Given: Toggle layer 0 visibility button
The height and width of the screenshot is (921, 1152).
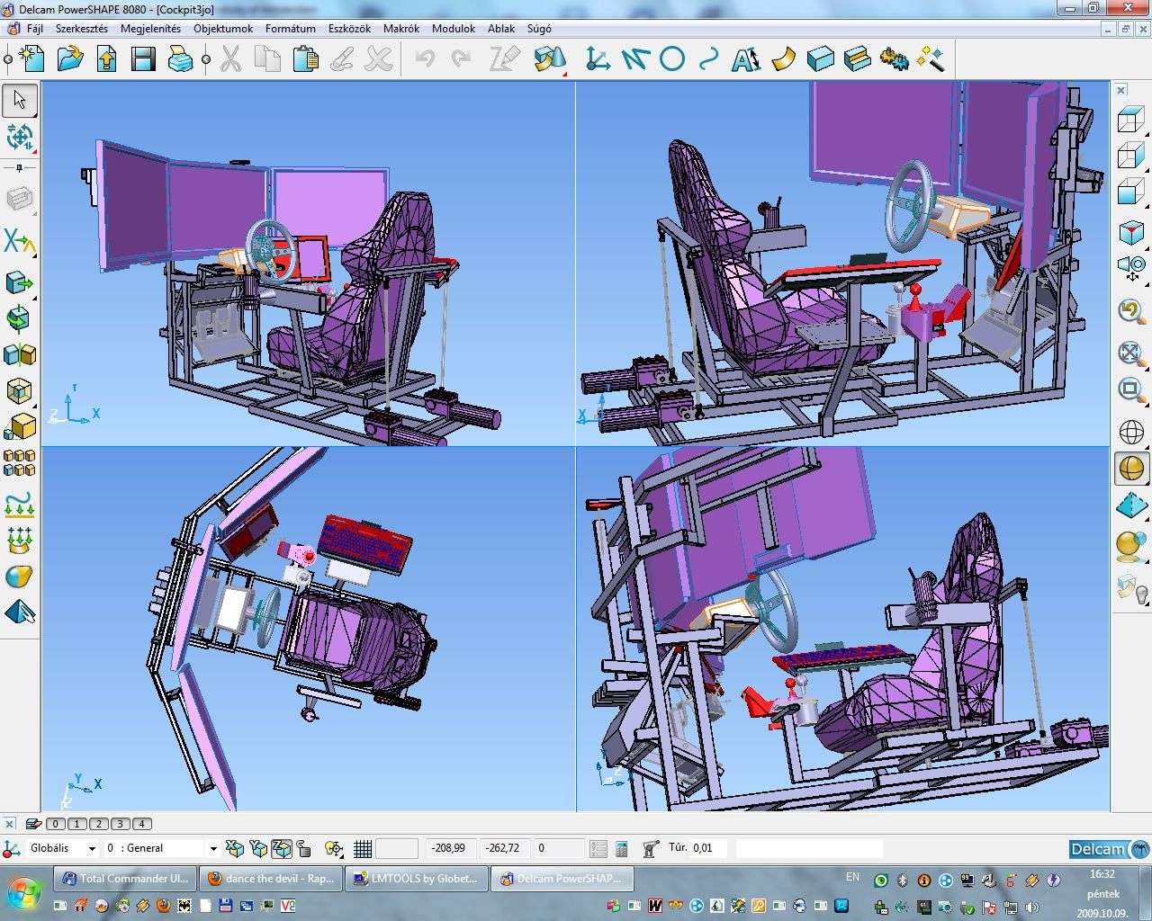Looking at the screenshot, I should click(x=55, y=823).
